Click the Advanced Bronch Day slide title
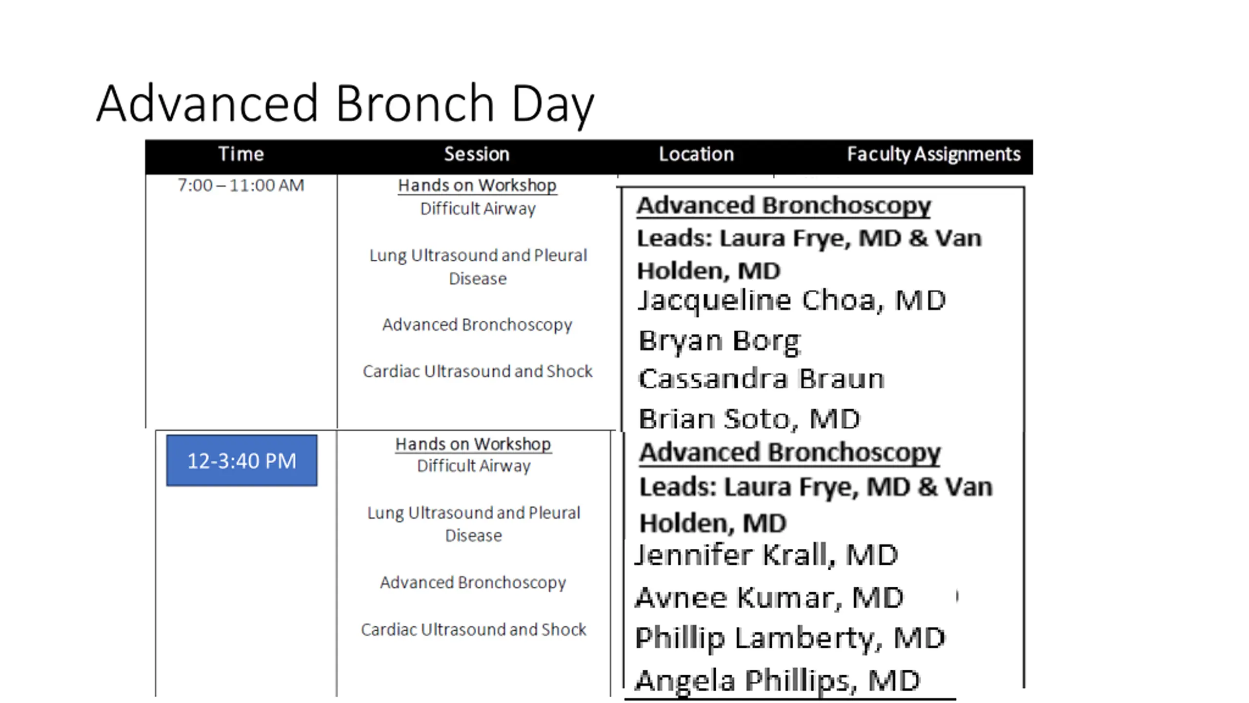Screen dimensions: 1249x703 (345, 103)
